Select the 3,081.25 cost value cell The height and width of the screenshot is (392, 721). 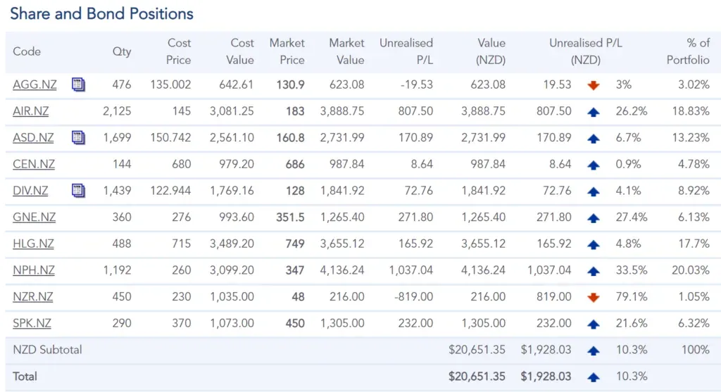tap(232, 111)
